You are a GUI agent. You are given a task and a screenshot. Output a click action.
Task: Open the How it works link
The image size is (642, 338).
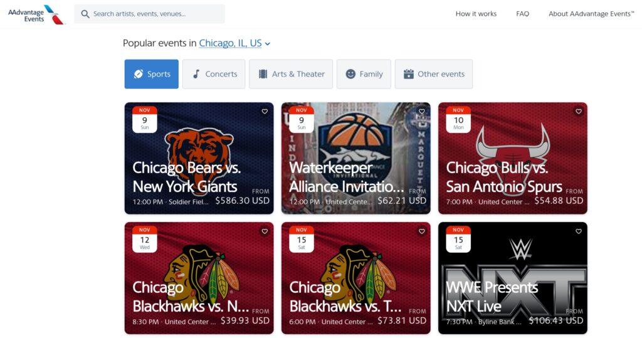[x=476, y=14]
